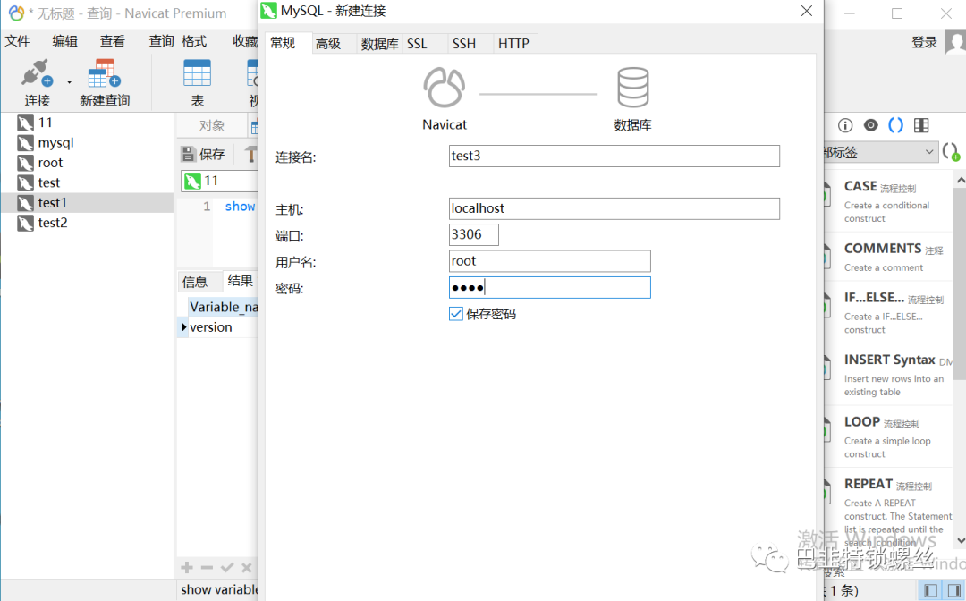Click the snippet list scroll up arrow
Image resolution: width=966 pixels, height=601 pixels.
pos(960,180)
